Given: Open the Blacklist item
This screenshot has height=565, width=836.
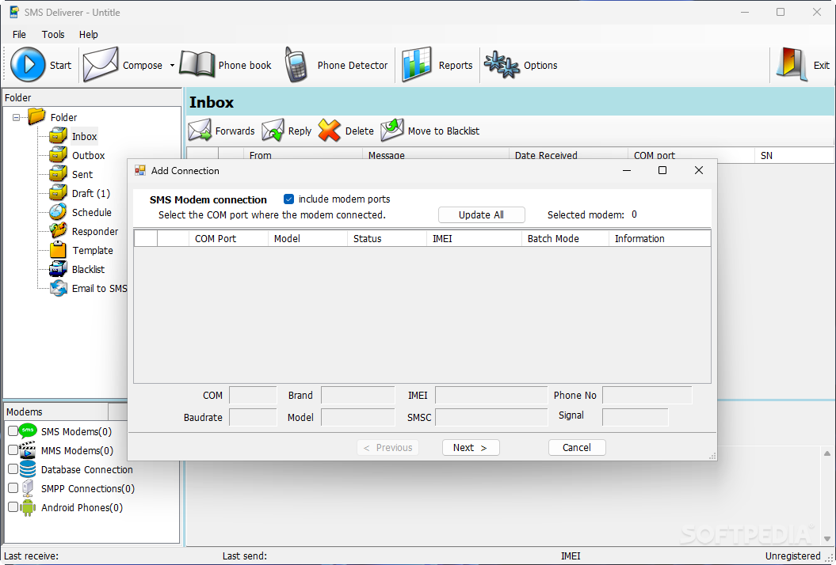Looking at the screenshot, I should (x=89, y=270).
